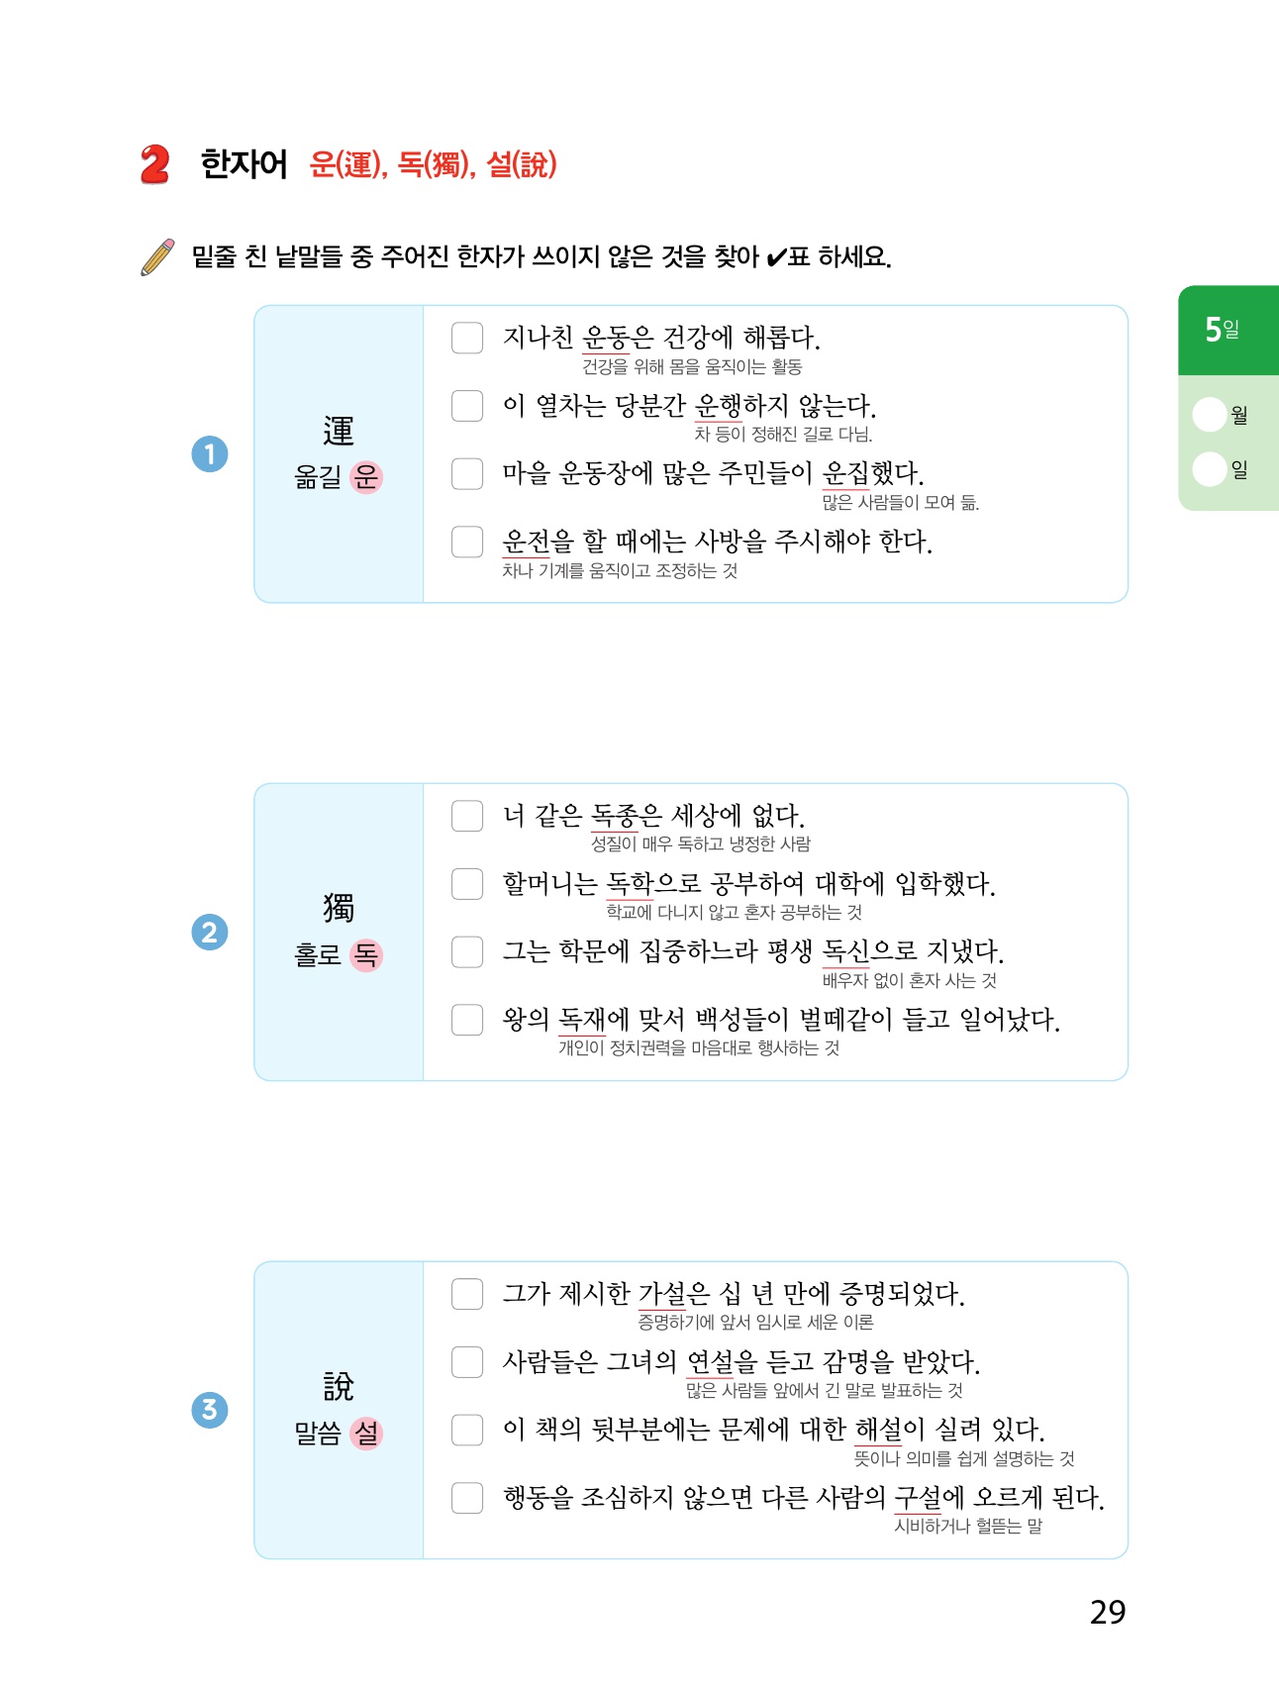
Task: Select the 해설이 실려 있다 checkbox
Action: [x=467, y=1430]
